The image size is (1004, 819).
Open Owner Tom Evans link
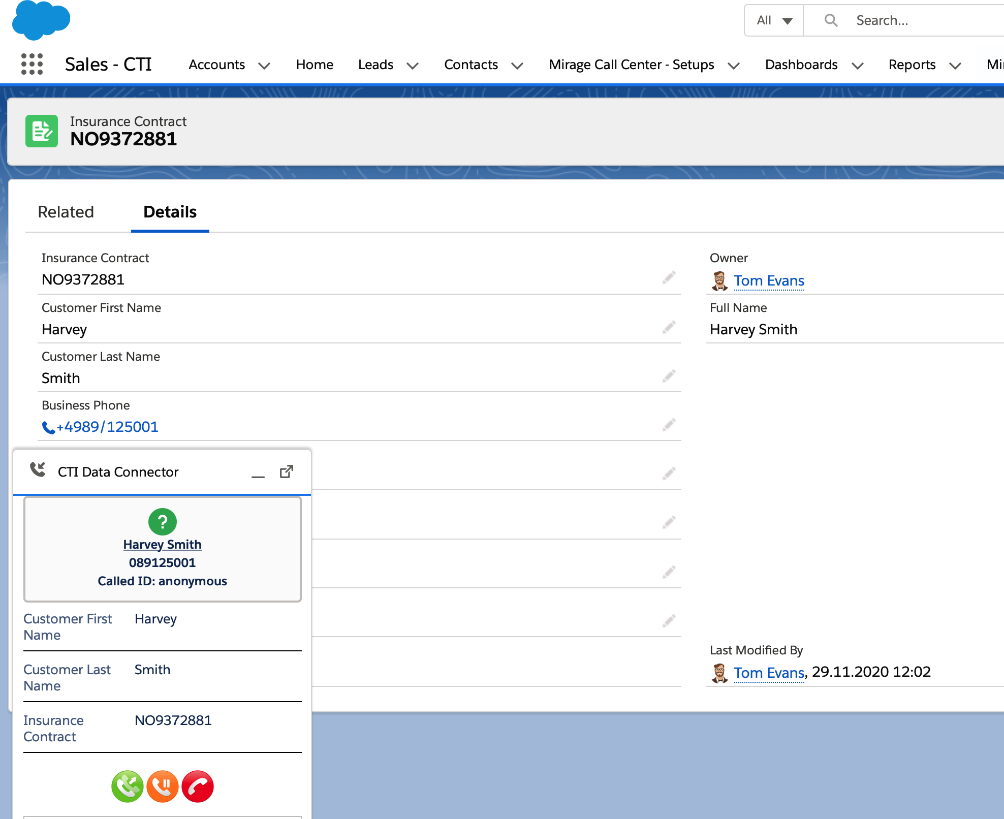(769, 280)
